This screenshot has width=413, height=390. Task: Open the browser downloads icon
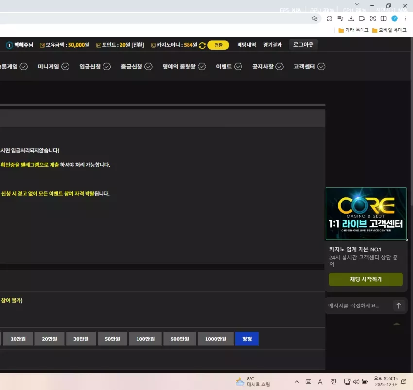click(351, 18)
